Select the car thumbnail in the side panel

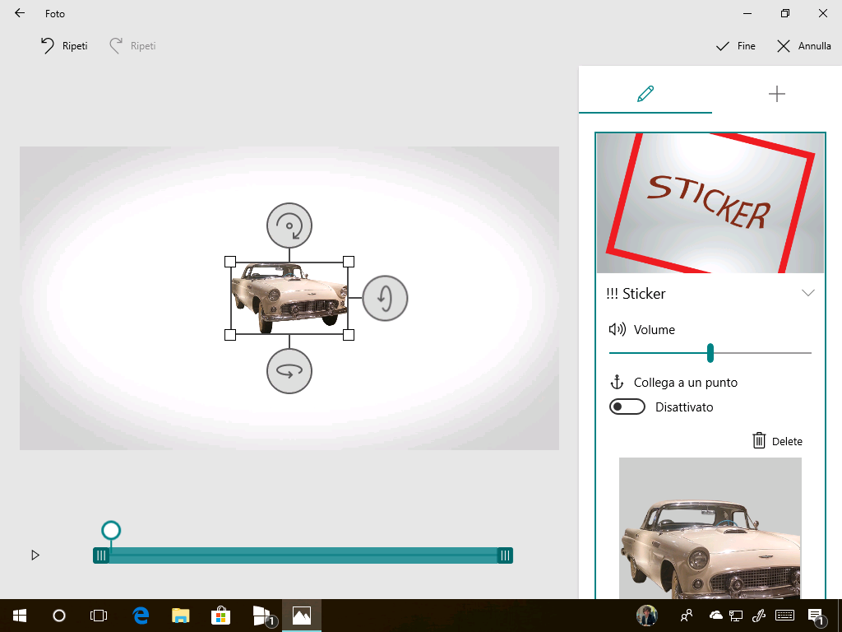(x=710, y=527)
